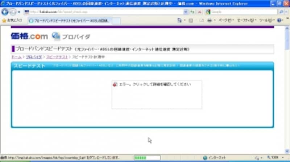Click the vertical scrollbar up arrow
The image size is (290, 162).
point(287,29)
